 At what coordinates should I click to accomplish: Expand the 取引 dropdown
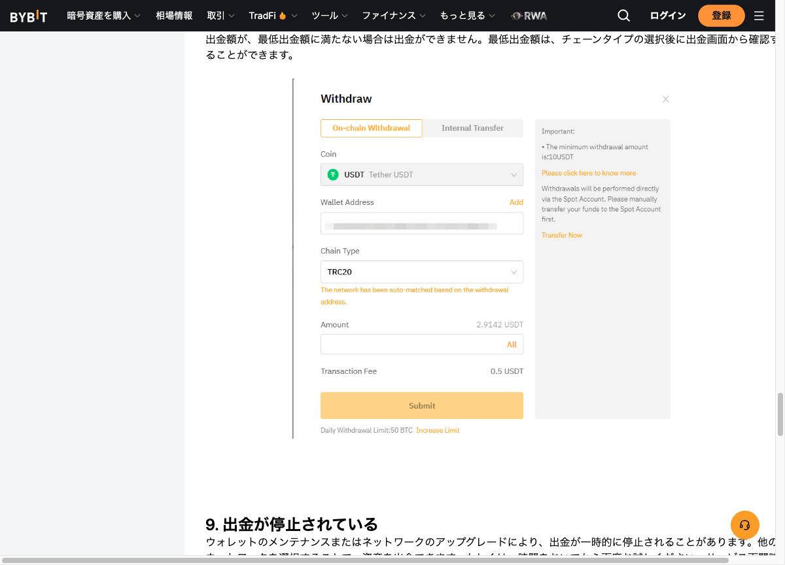coord(220,16)
